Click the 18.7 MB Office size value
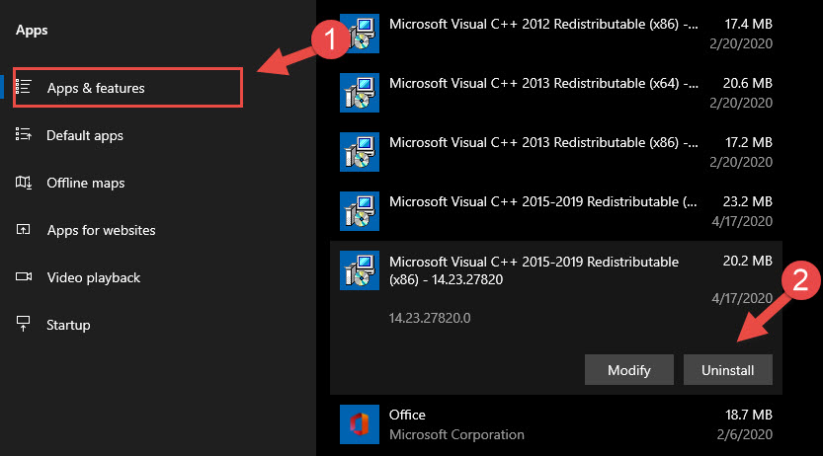This screenshot has height=456, width=823. click(749, 415)
